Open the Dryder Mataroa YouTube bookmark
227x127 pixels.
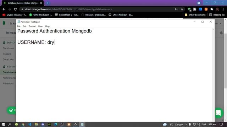(x=15, y=15)
